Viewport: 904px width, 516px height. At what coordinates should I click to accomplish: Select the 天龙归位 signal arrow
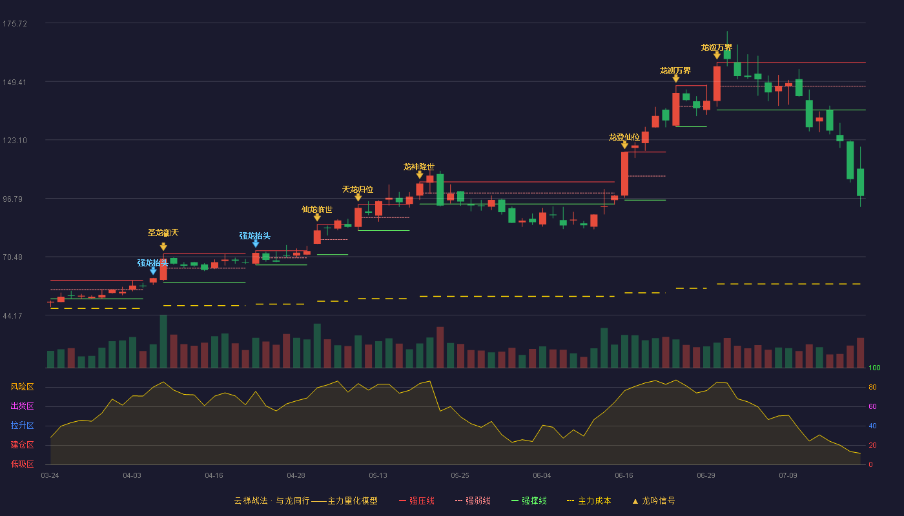click(358, 197)
